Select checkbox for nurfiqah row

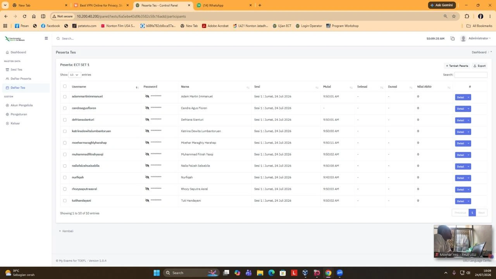click(65, 177)
